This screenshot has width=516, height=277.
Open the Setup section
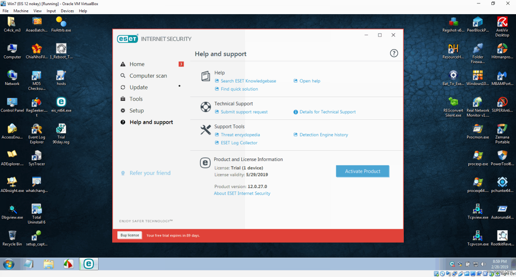136,111
